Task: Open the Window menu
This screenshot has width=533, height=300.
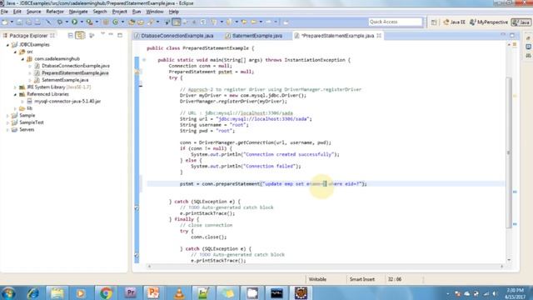Action: (155, 12)
